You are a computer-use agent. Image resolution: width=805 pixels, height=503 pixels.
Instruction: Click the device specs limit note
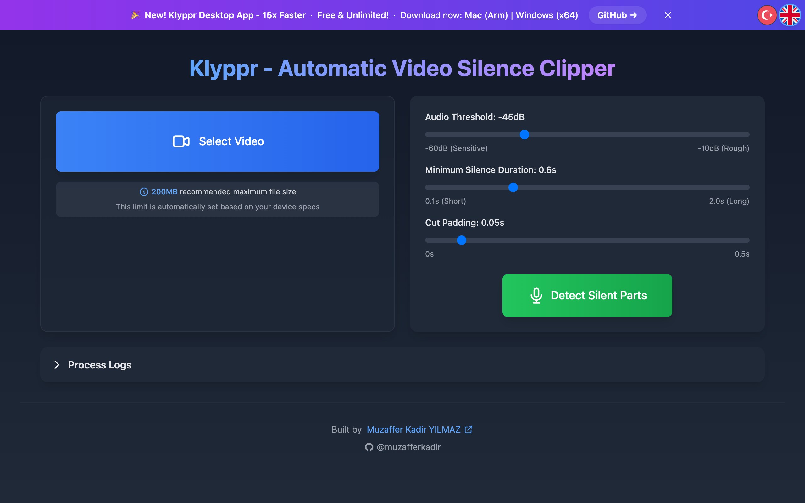click(218, 207)
